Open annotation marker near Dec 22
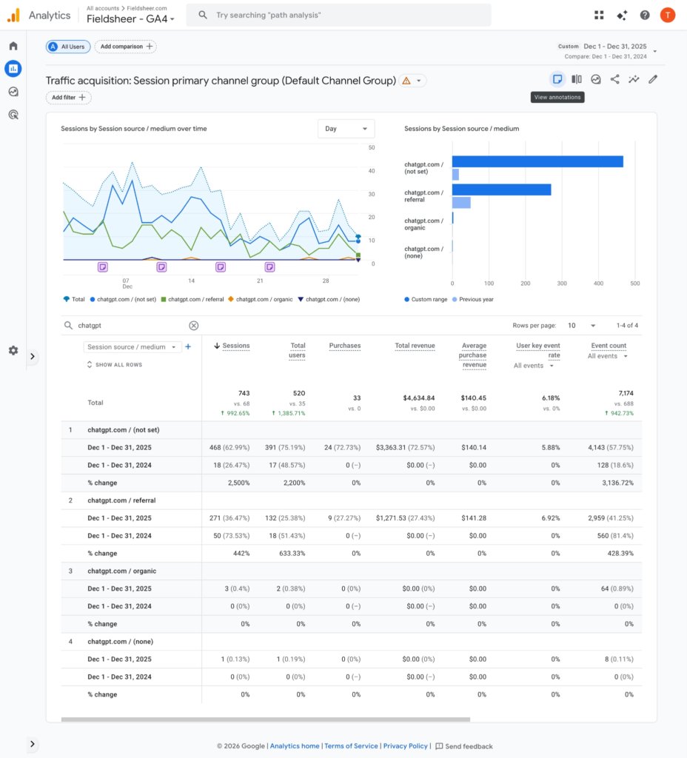Screen dimensions: 687x758 tap(269, 266)
